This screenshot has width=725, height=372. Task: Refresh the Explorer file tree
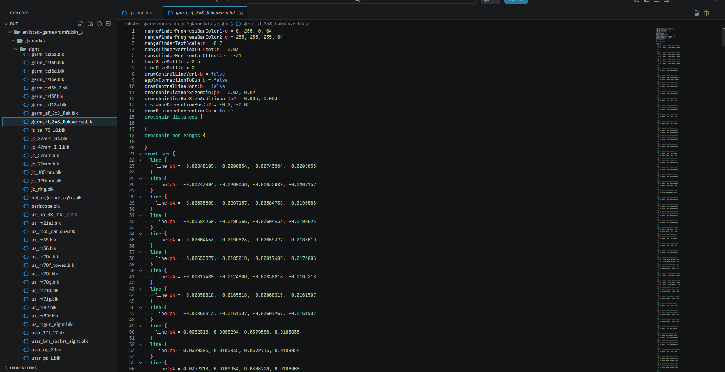pyautogui.click(x=99, y=24)
